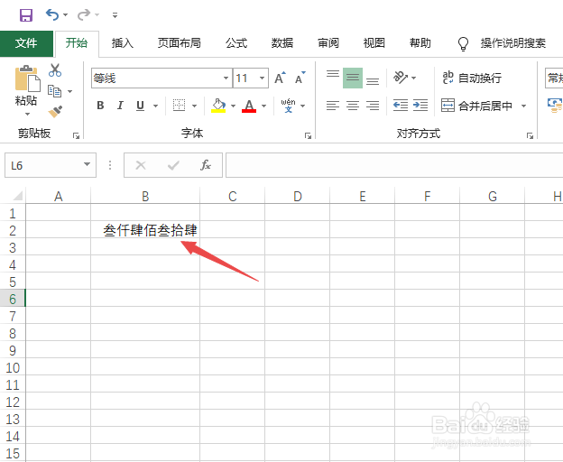Click the Increase Indent icon
The width and height of the screenshot is (563, 462).
pos(420,106)
